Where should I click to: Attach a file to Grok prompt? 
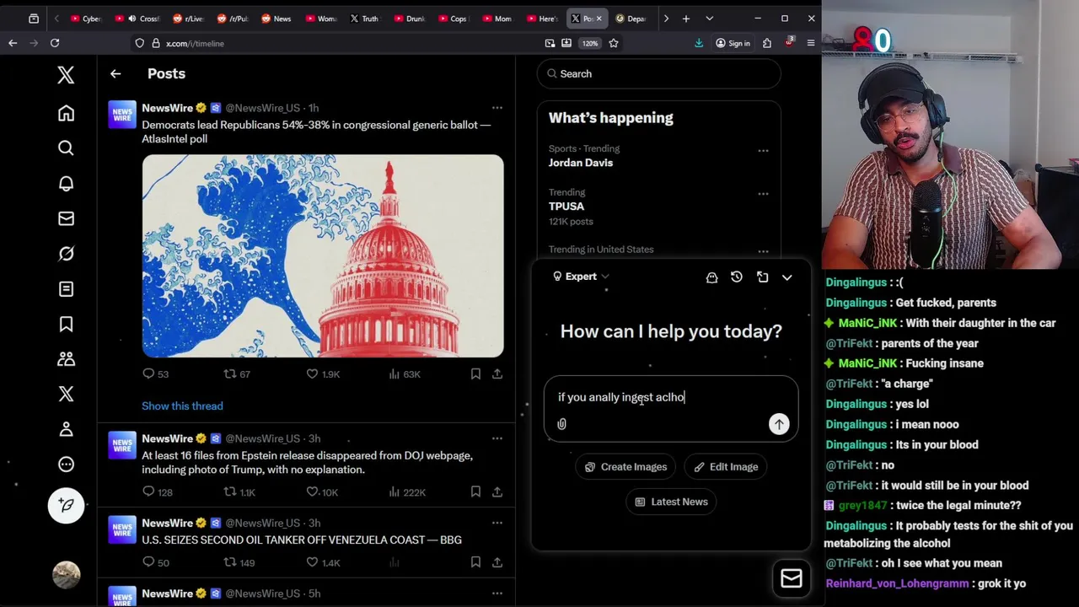click(561, 424)
